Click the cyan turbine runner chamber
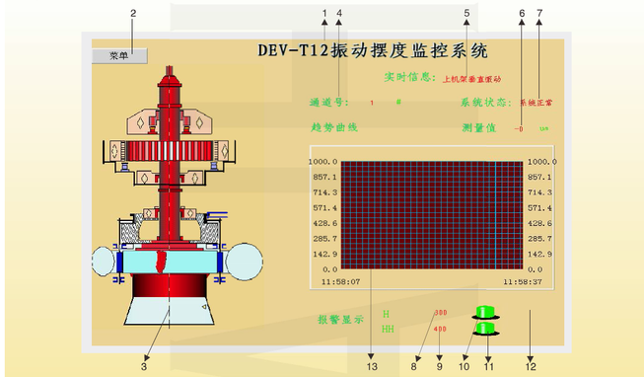Image resolution: width=644 pixels, height=377 pixels. pos(170,262)
